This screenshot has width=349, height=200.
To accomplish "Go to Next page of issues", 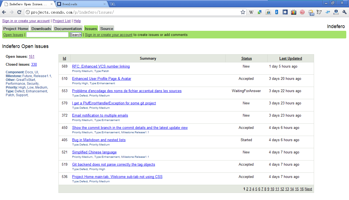I will pyautogui.click(x=308, y=189).
